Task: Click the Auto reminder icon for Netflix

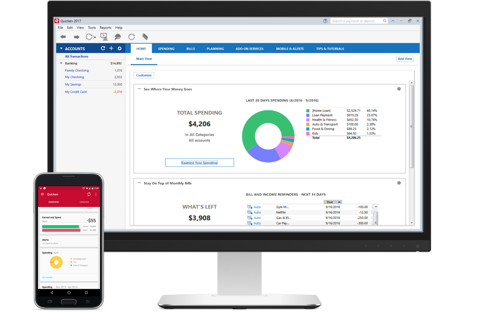Action: pos(249,212)
